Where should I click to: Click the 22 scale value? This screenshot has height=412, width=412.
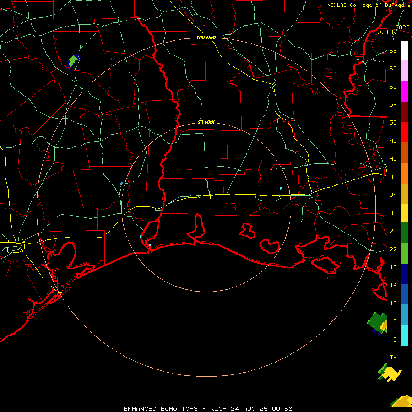click(x=393, y=249)
